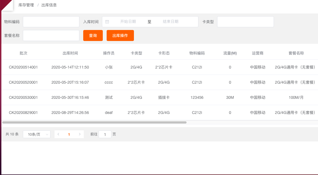This screenshot has height=175, width=318.
Task: Click the 套餐名称 input field
Action: coord(51,35)
